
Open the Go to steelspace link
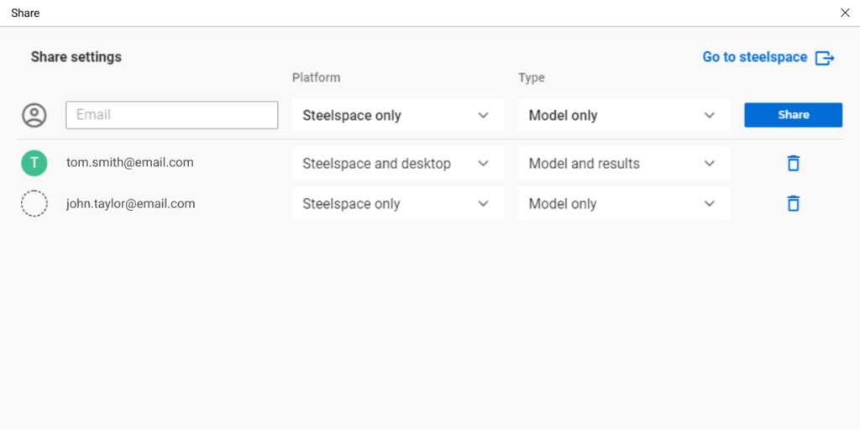[x=755, y=57]
